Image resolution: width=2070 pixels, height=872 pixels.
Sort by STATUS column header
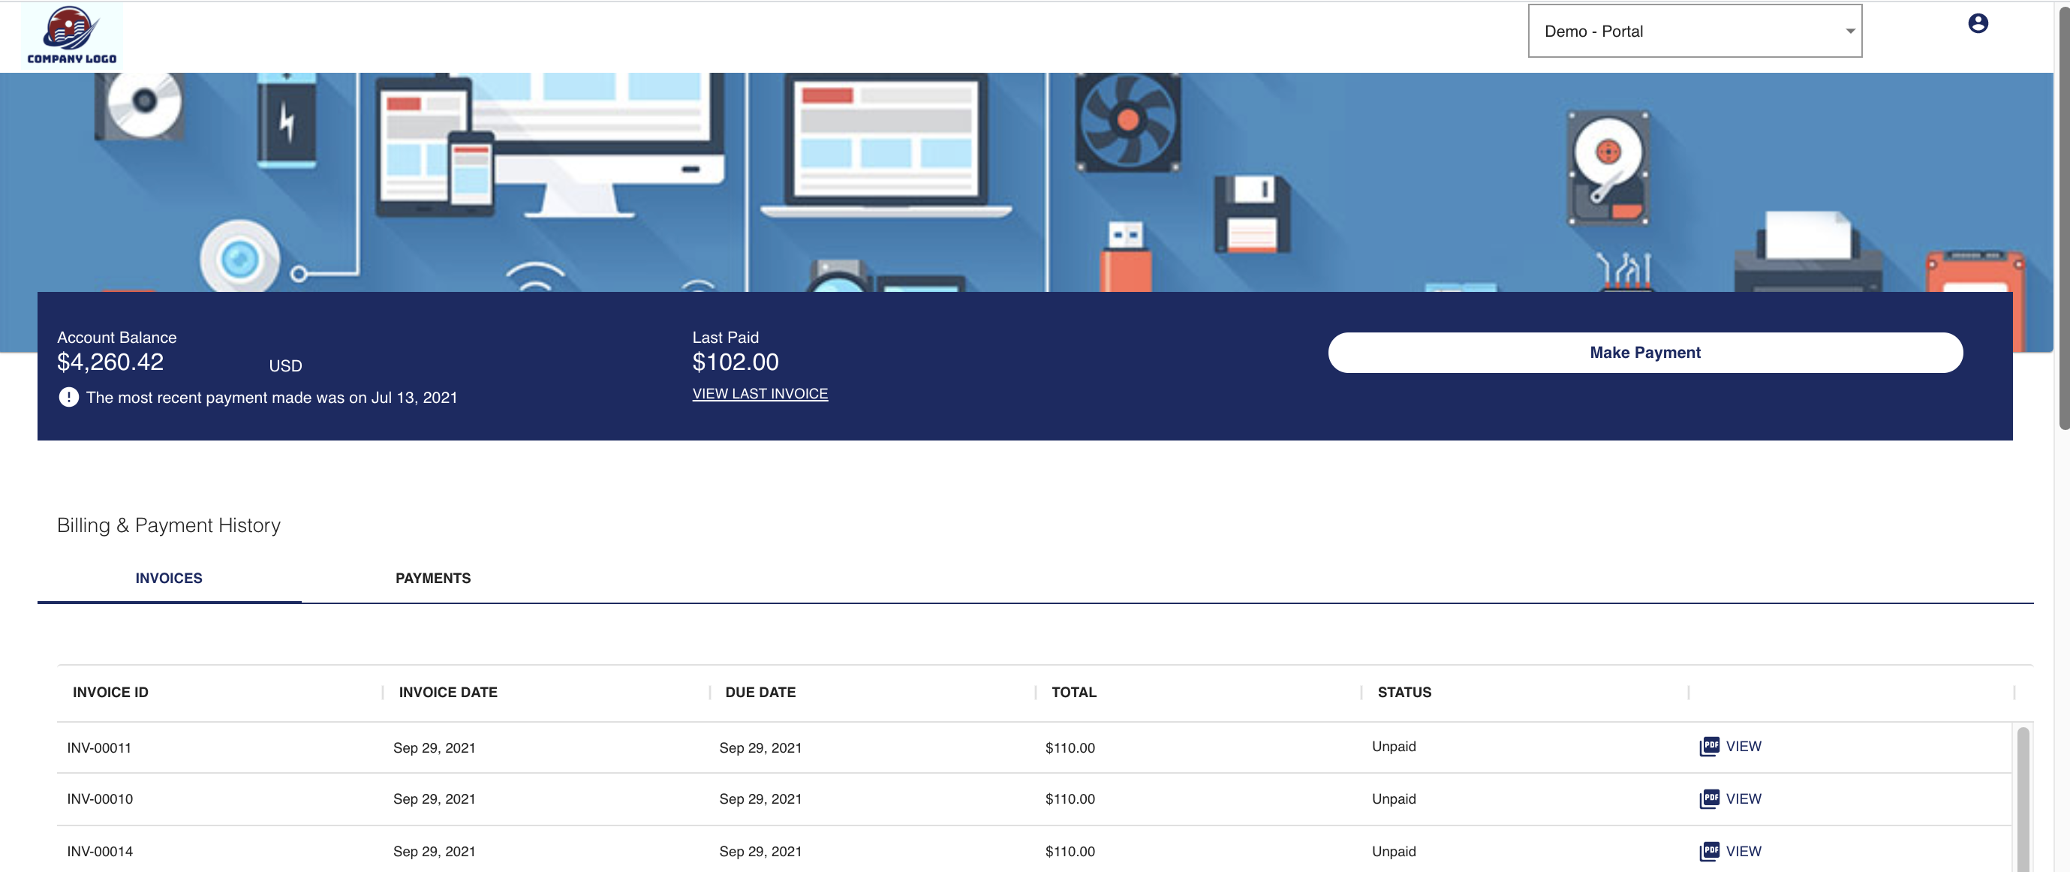tap(1405, 692)
